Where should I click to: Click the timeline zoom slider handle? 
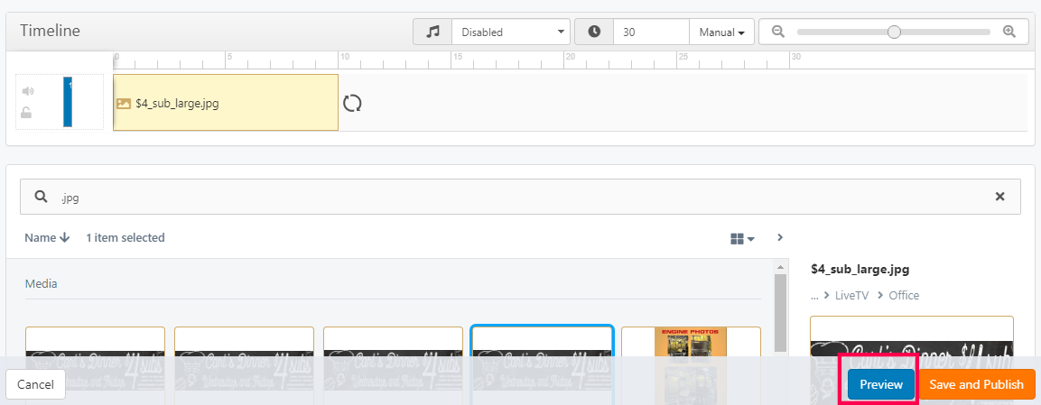point(894,32)
